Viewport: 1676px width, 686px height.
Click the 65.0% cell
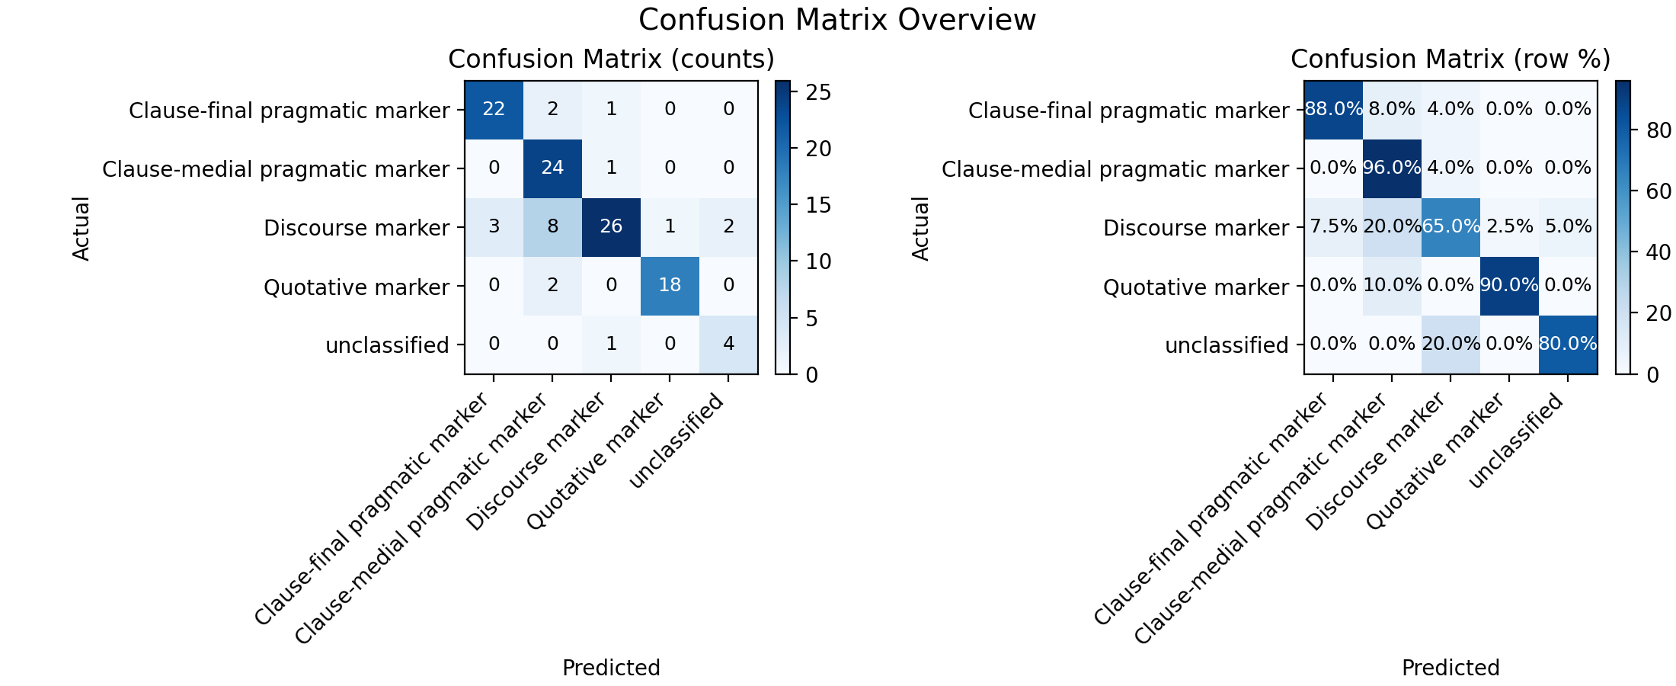(x=1451, y=226)
